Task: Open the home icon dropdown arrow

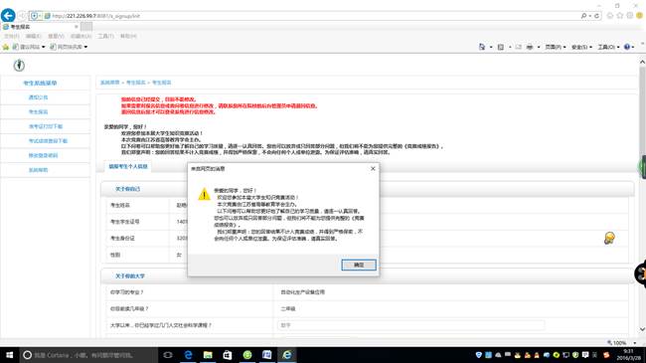Action: (x=491, y=47)
